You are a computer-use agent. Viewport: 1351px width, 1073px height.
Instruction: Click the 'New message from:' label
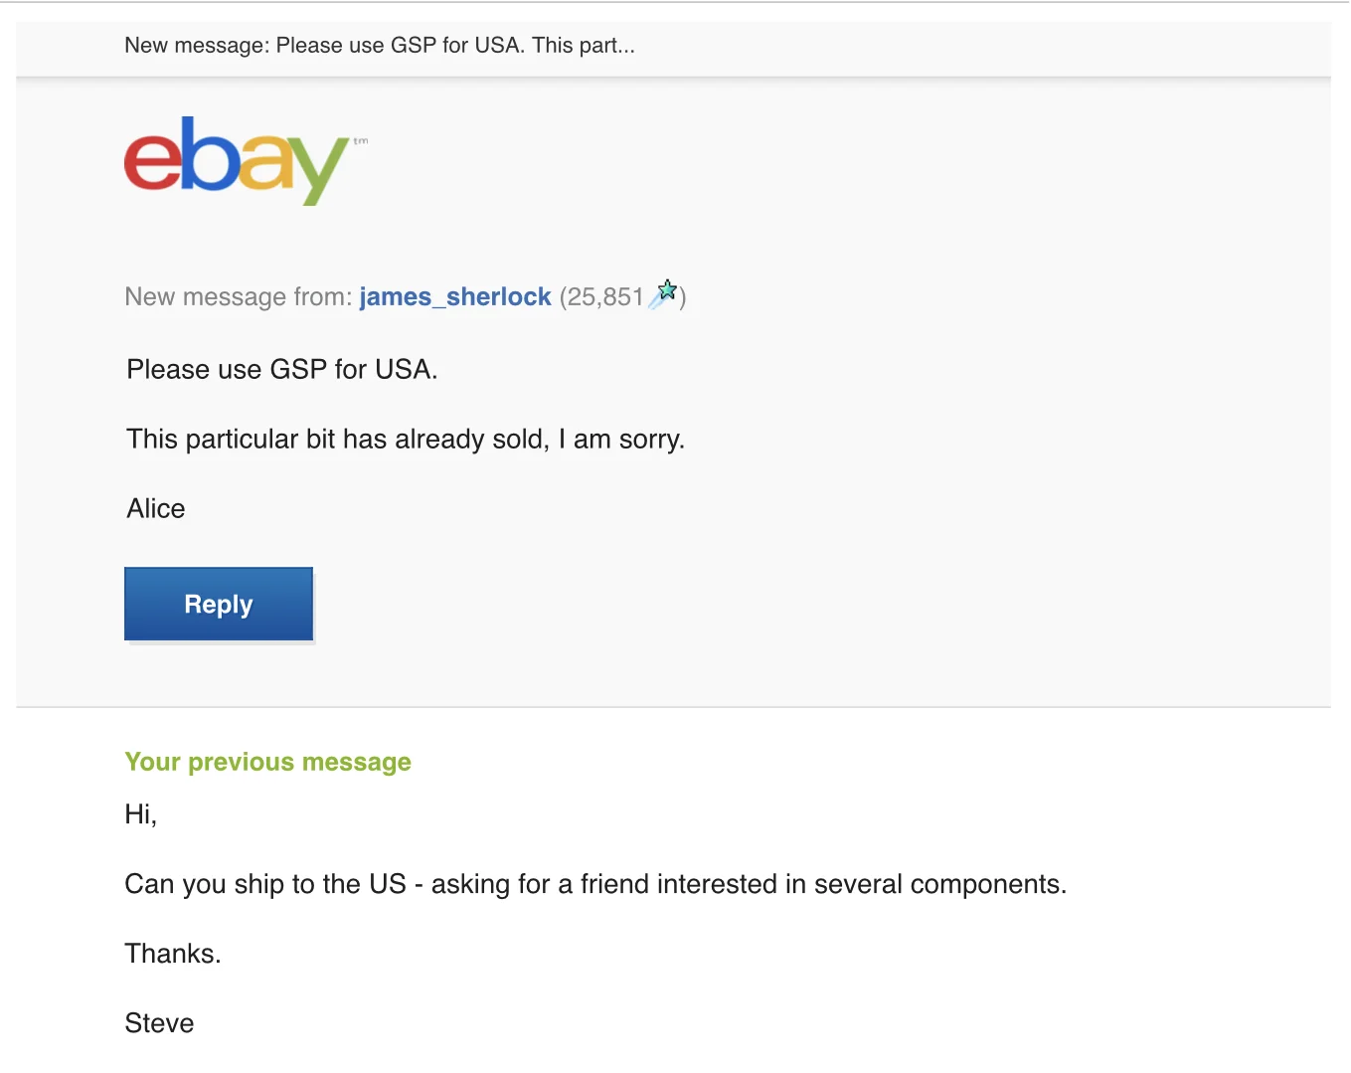click(x=239, y=296)
